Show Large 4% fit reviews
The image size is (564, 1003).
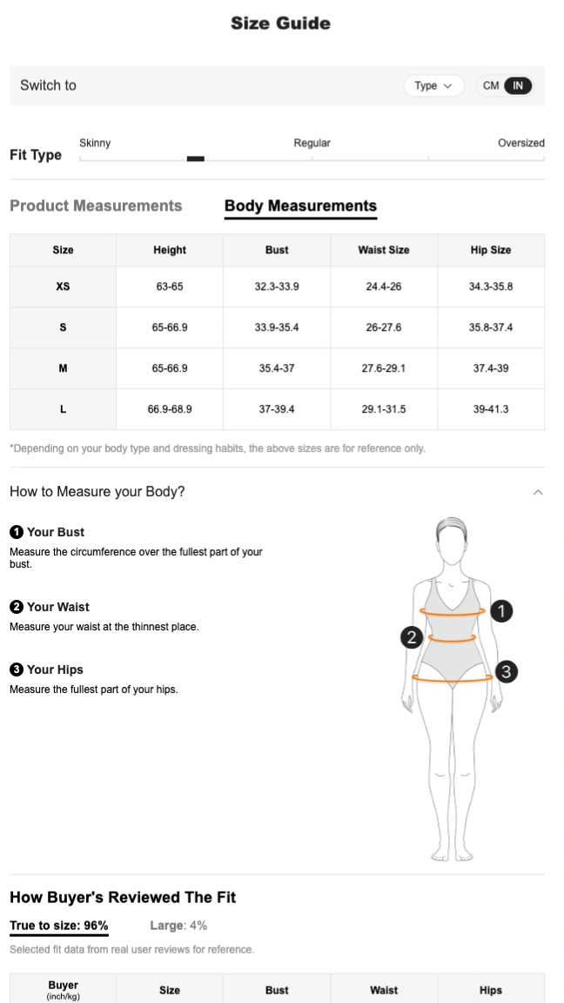tap(178, 926)
